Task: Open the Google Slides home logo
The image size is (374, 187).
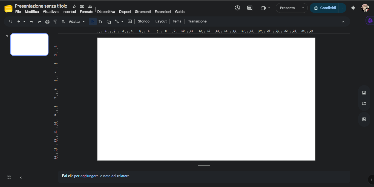Action: pos(8,9)
